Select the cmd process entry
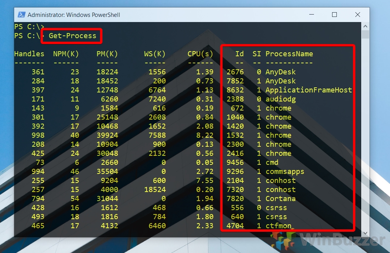This screenshot has height=253, width=390. pyautogui.click(x=273, y=162)
